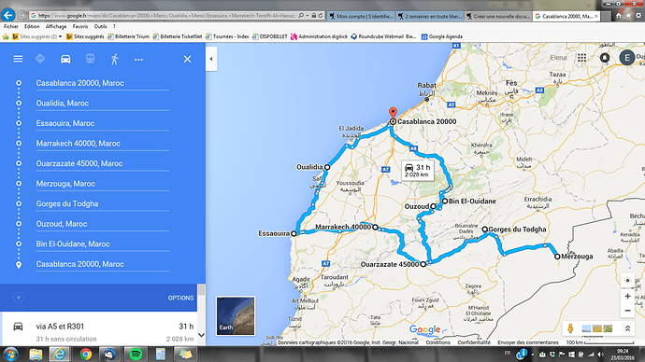This screenshot has height=362, width=645.
Task: Zoom in the map with plus
Action: 627,297
